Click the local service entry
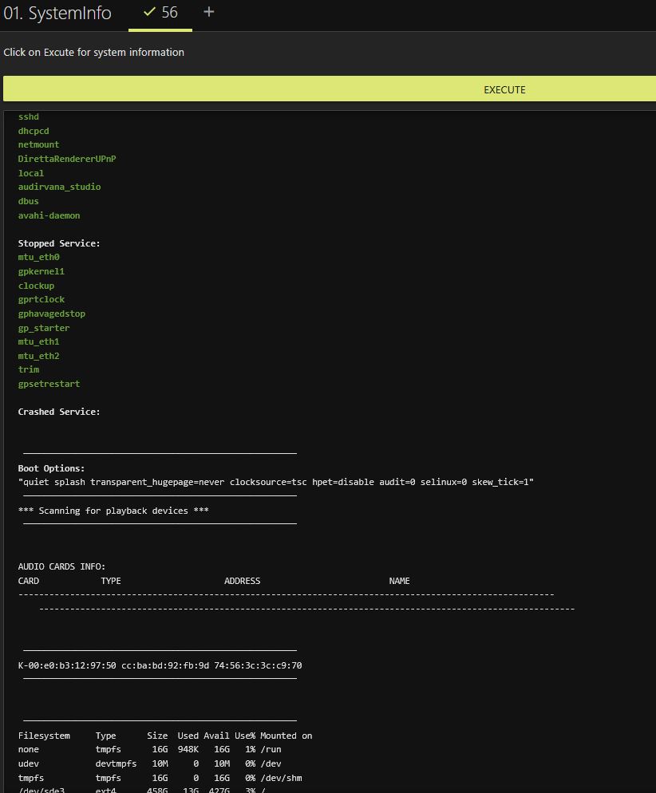The width and height of the screenshot is (656, 793). tap(31, 173)
